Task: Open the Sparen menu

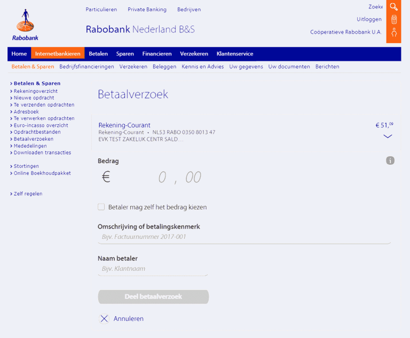Action: click(125, 54)
